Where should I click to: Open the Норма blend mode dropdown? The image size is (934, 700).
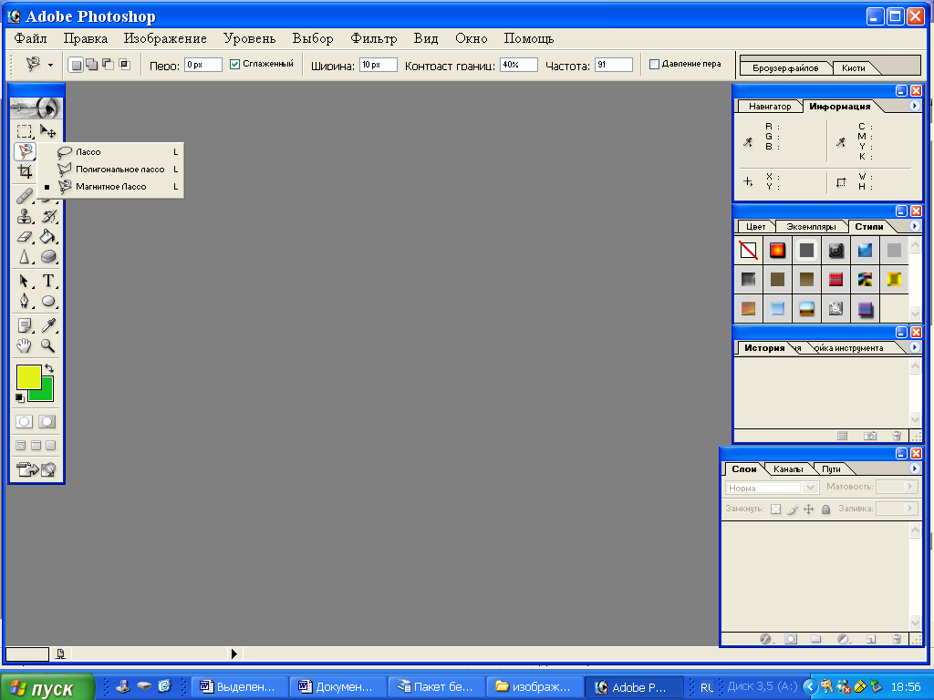pyautogui.click(x=772, y=488)
